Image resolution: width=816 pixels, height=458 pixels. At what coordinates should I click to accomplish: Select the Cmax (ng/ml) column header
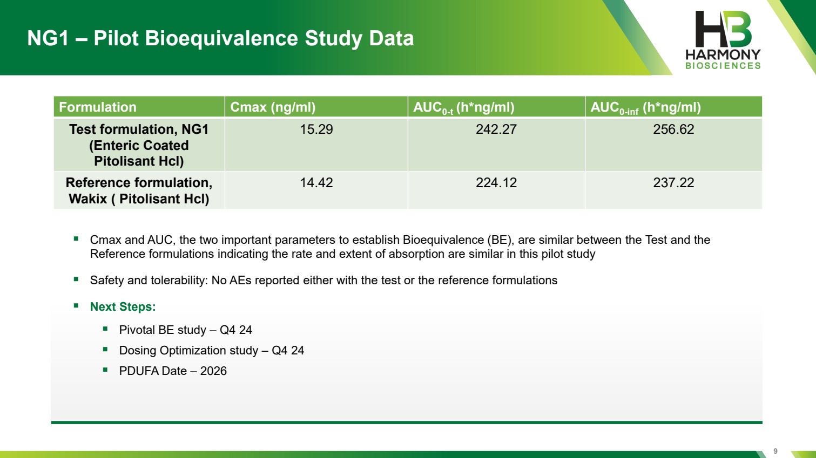(x=273, y=107)
